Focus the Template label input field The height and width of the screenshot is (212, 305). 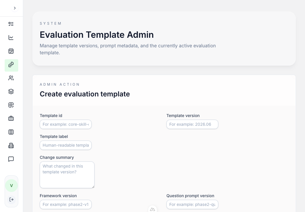tap(66, 145)
